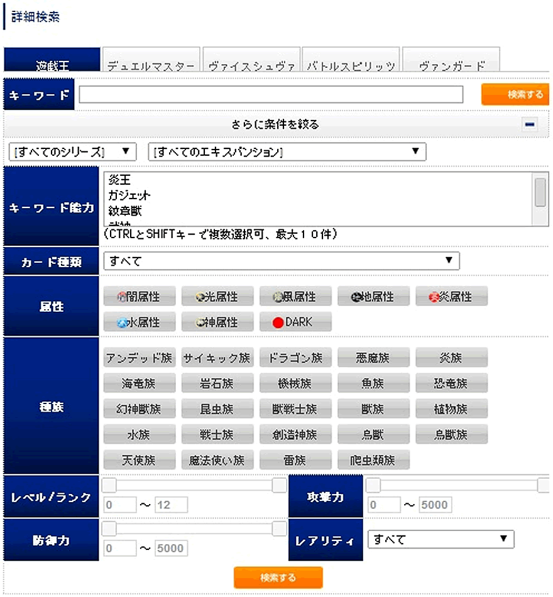Open the すべてのエキスパンション dropdown
Viewport: 553px width, 597px height.
coord(287,151)
